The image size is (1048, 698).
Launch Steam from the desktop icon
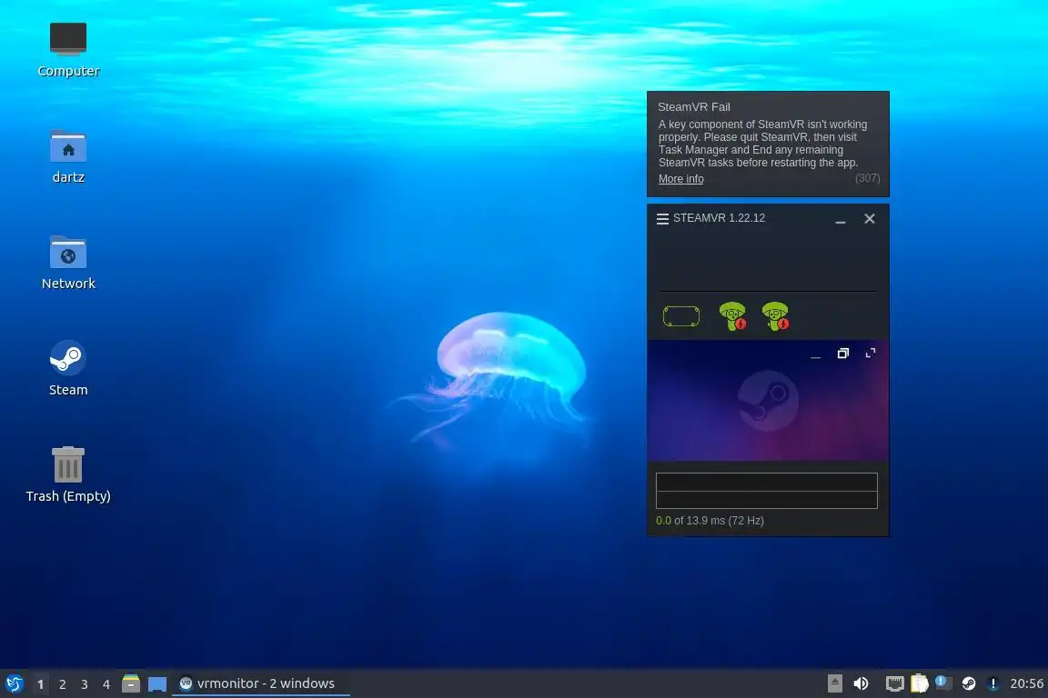[x=68, y=368]
